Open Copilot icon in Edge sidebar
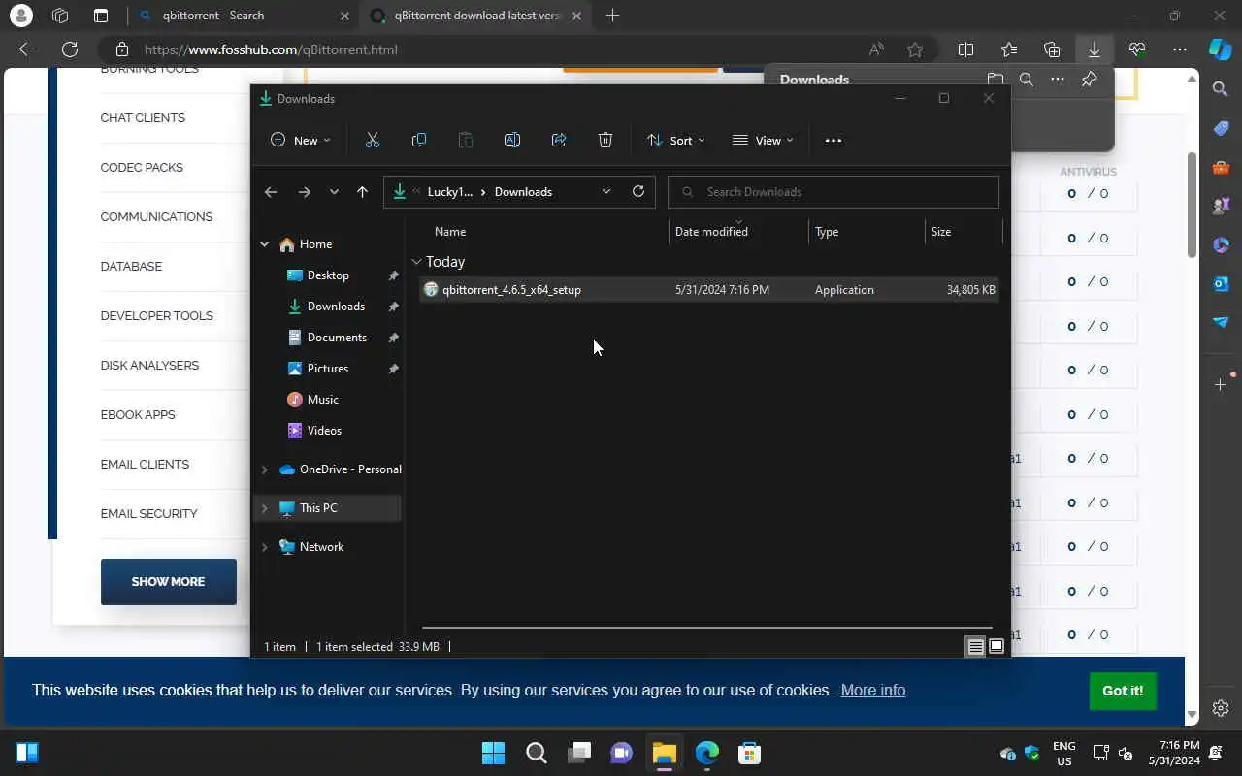 click(x=1221, y=49)
